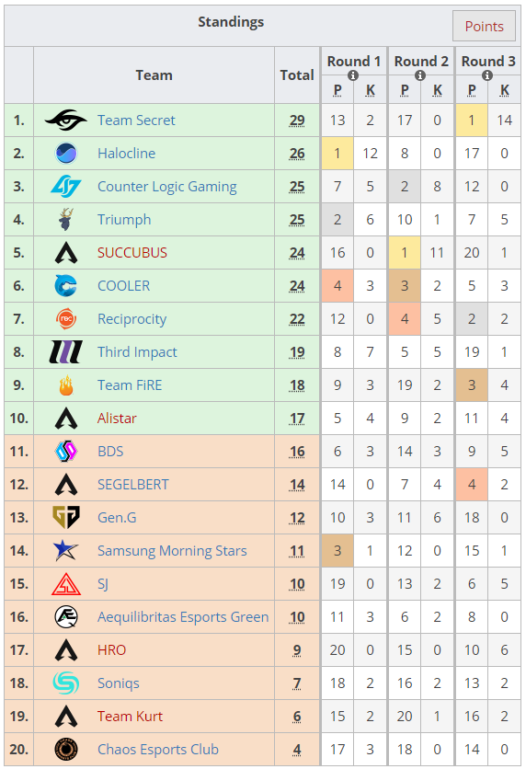Click the Soniqs teal logo icon
The height and width of the screenshot is (769, 526).
[65, 683]
